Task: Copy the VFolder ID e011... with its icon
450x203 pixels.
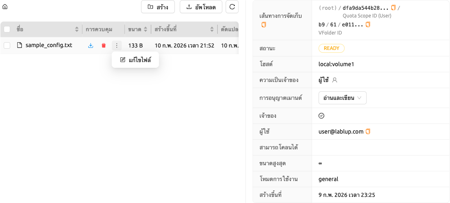Action: click(368, 25)
